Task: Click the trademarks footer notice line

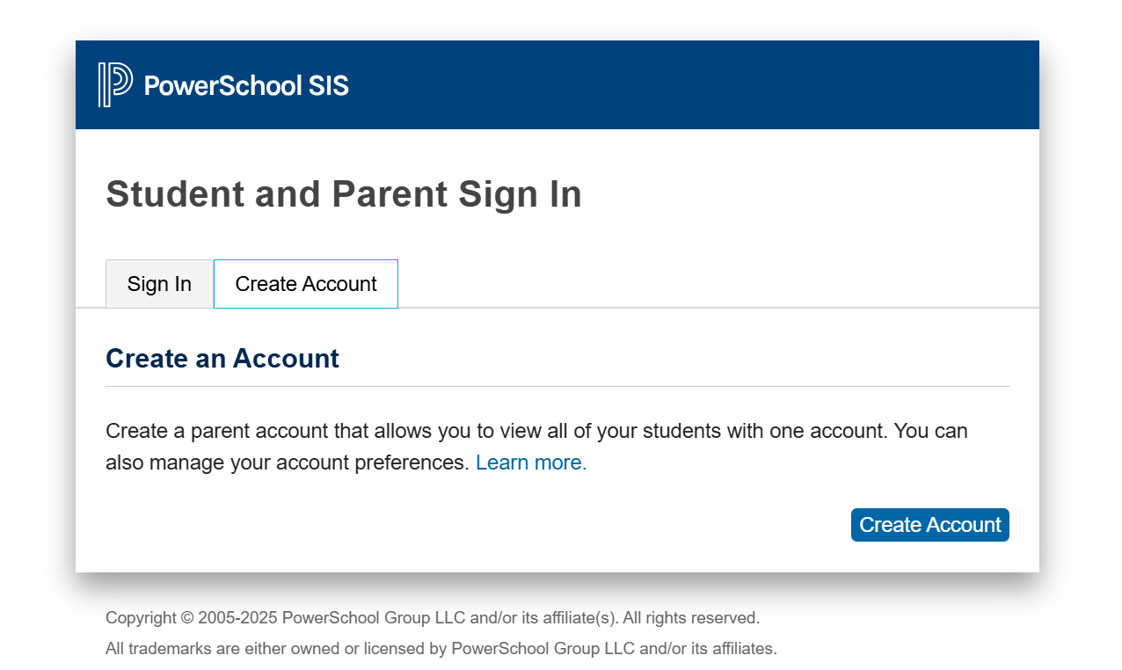Action: pos(441,649)
